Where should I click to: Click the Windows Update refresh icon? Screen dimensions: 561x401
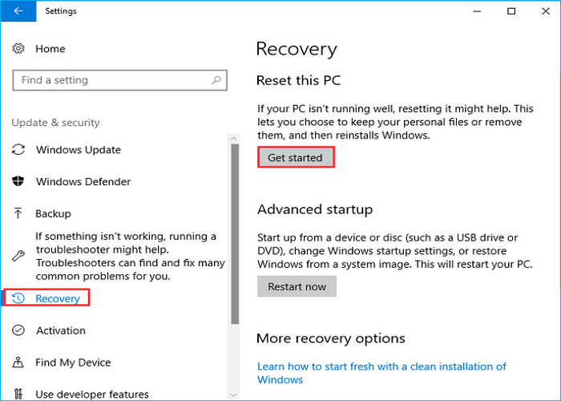click(18, 150)
